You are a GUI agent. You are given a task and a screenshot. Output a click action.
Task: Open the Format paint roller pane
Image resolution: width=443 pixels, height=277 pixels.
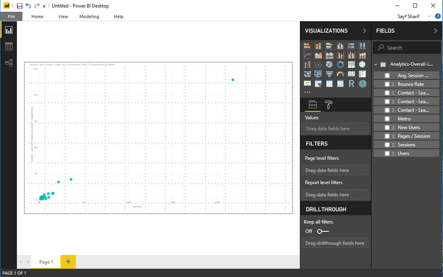[329, 105]
